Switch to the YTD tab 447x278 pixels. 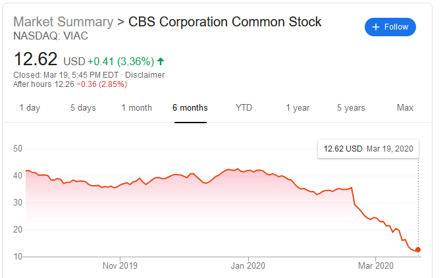point(244,107)
